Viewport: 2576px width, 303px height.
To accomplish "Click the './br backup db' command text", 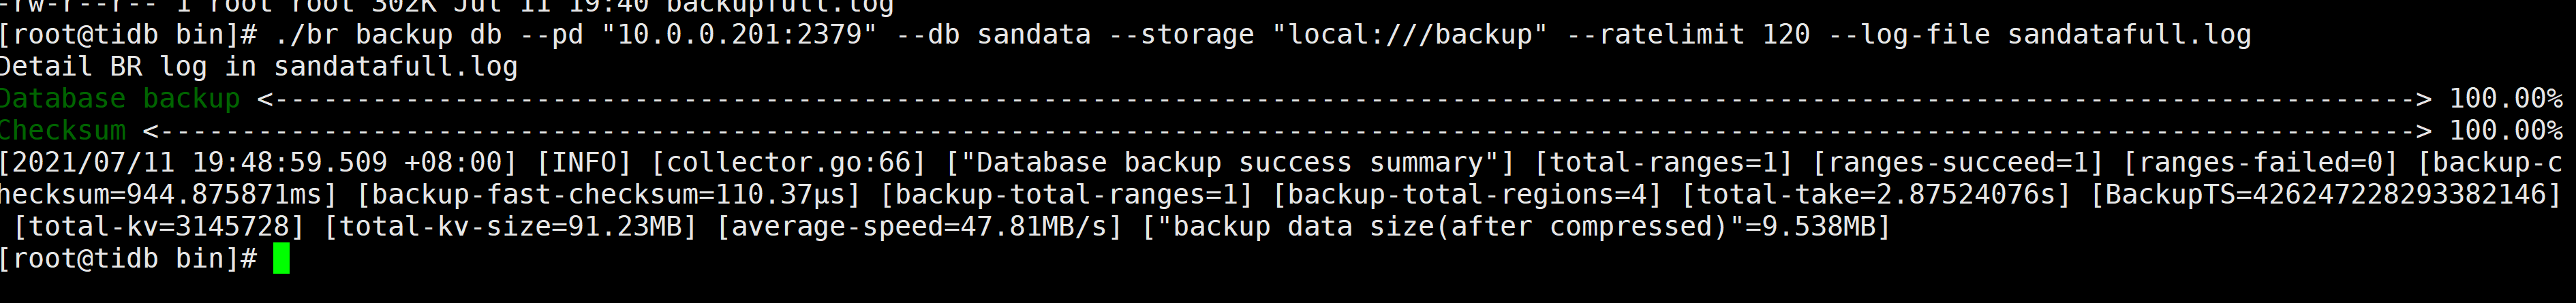I will pyautogui.click(x=388, y=34).
